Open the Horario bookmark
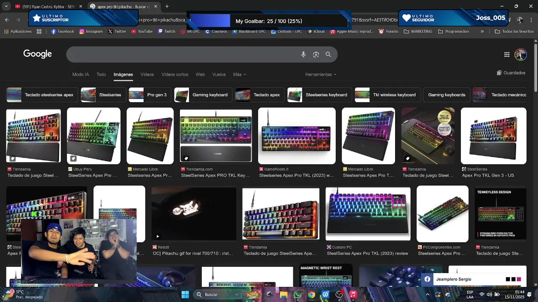This screenshot has height=302, width=538. coord(388,31)
